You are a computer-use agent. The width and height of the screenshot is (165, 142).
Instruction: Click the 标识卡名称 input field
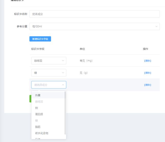pos(94,14)
